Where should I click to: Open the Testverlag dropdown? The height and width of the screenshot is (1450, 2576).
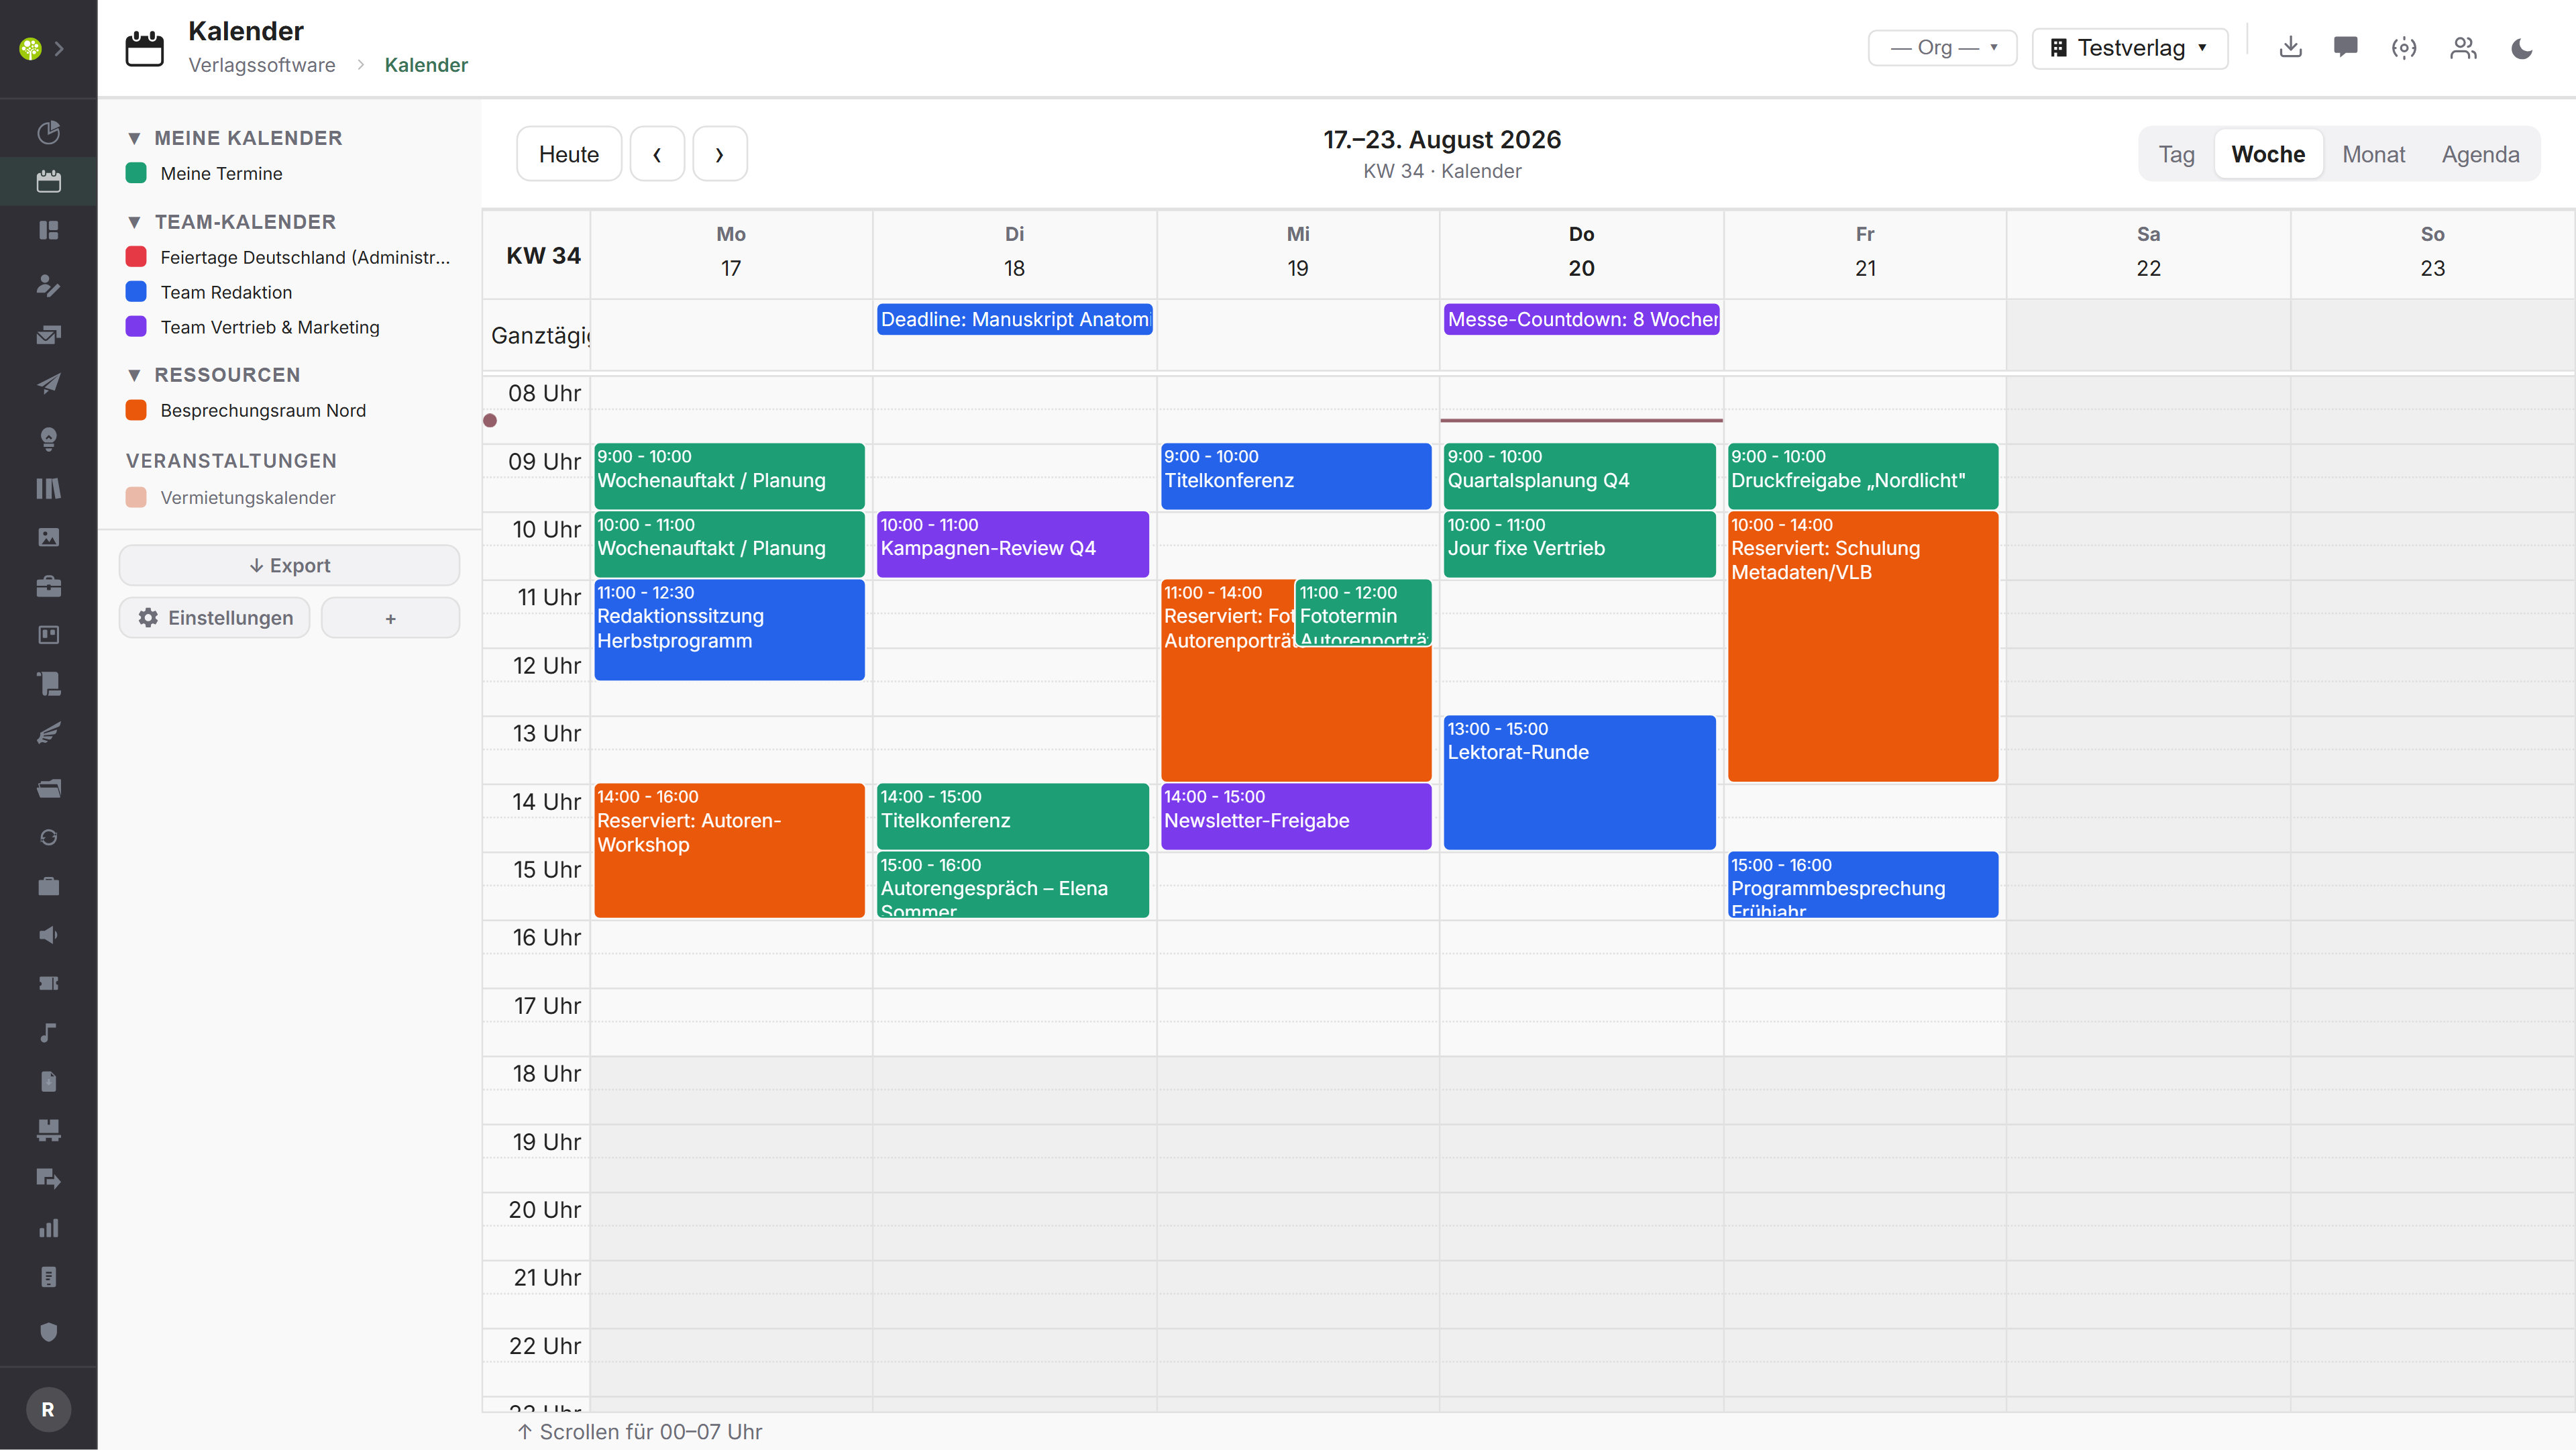pyautogui.click(x=2129, y=47)
